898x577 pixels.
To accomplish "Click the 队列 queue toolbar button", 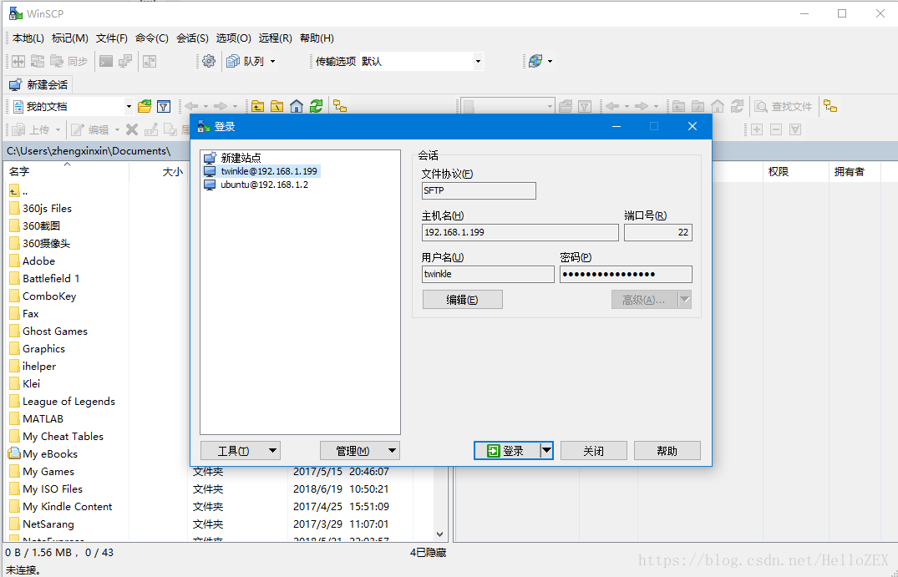I will point(246,61).
